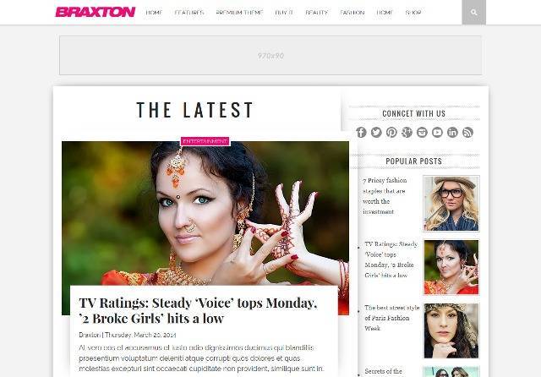Open the YouTube social icon

tap(437, 133)
